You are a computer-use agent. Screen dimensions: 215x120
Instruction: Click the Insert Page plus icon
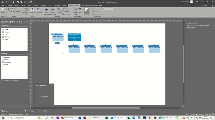46,111
